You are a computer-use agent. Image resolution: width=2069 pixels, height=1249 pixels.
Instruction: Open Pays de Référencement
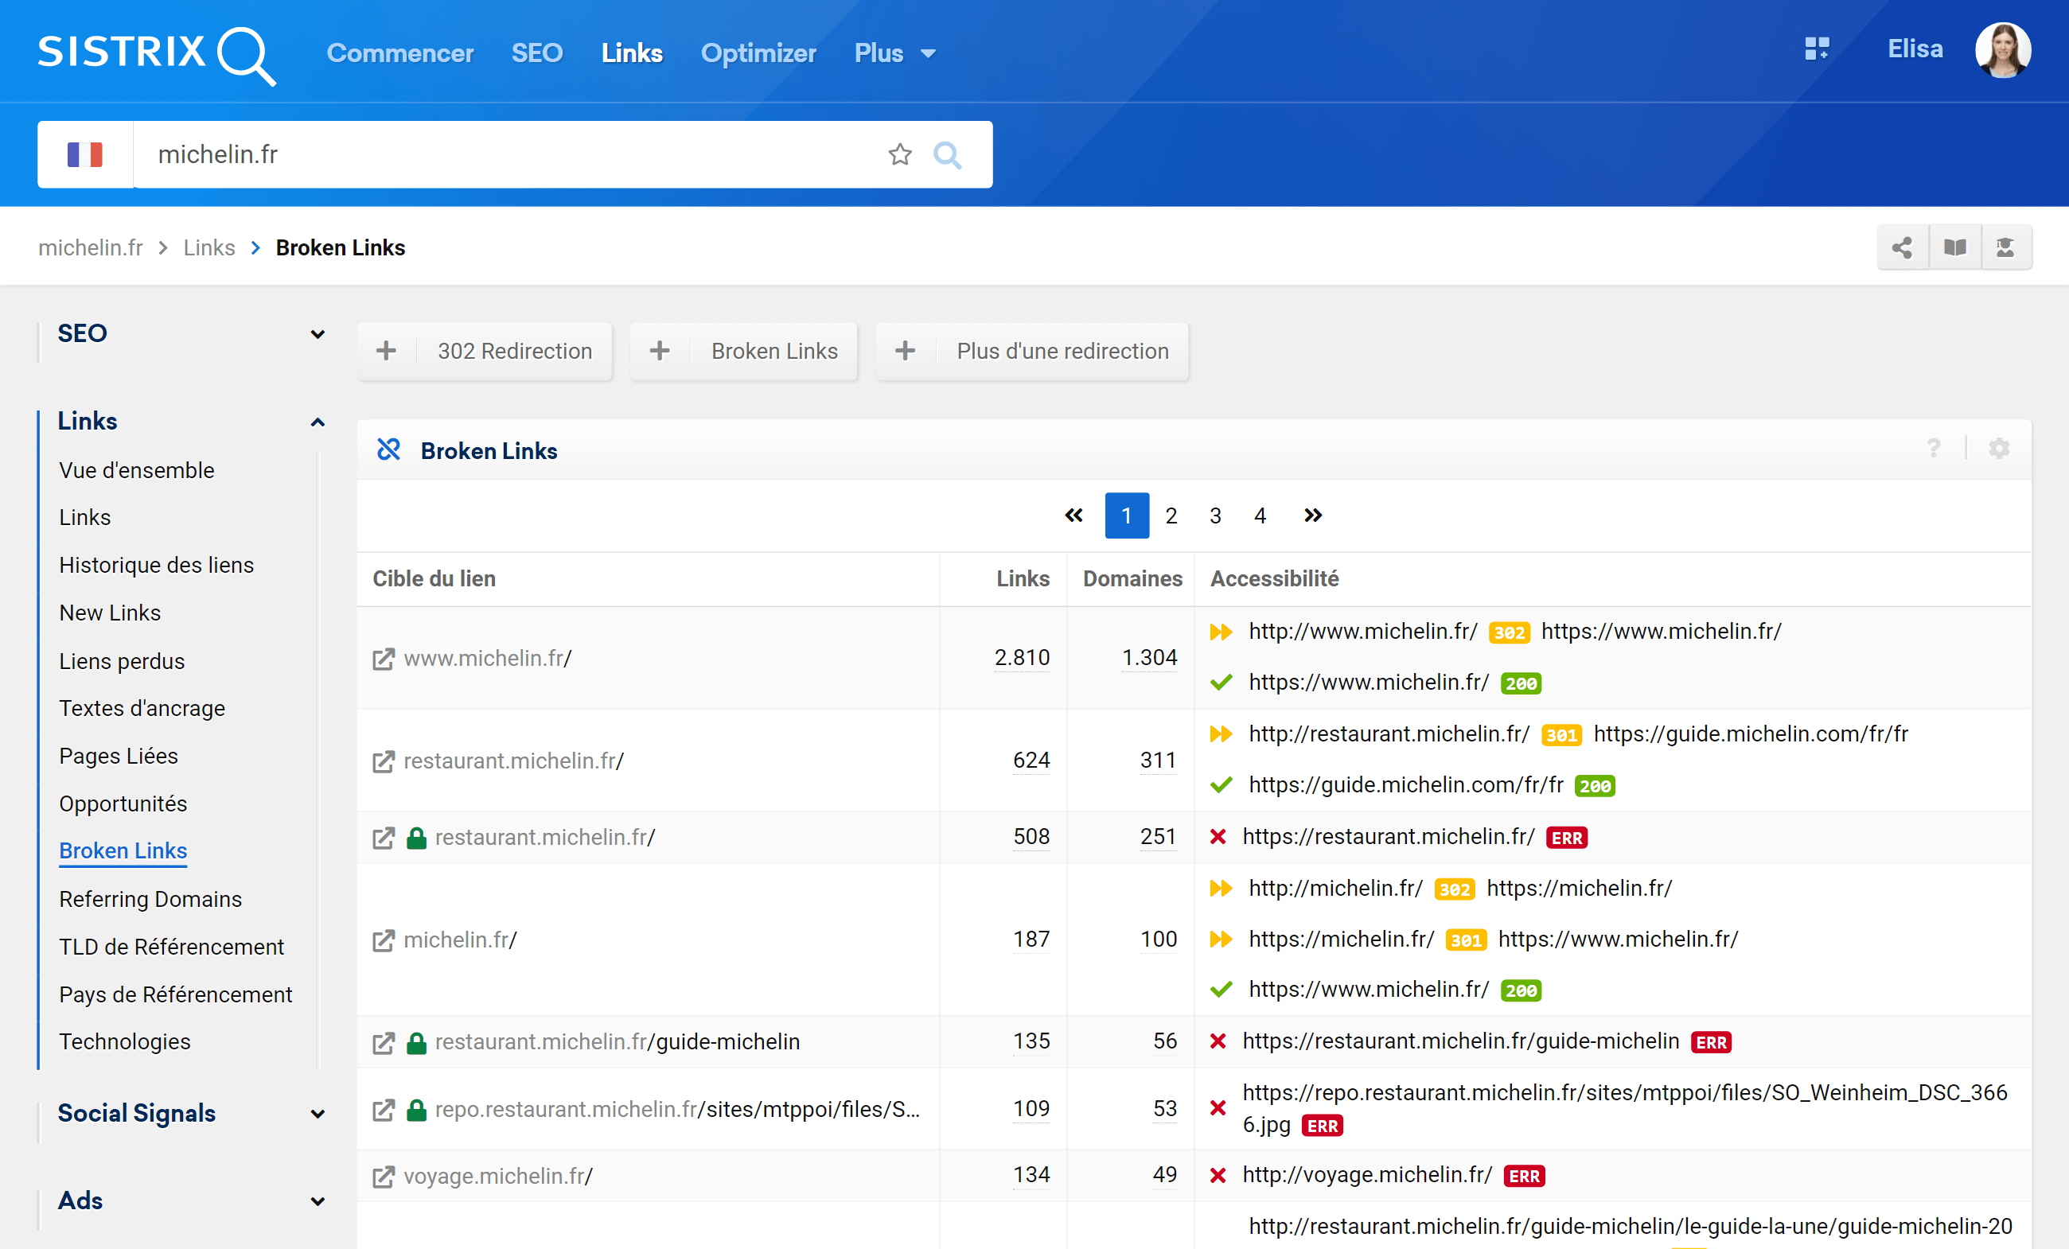click(176, 995)
